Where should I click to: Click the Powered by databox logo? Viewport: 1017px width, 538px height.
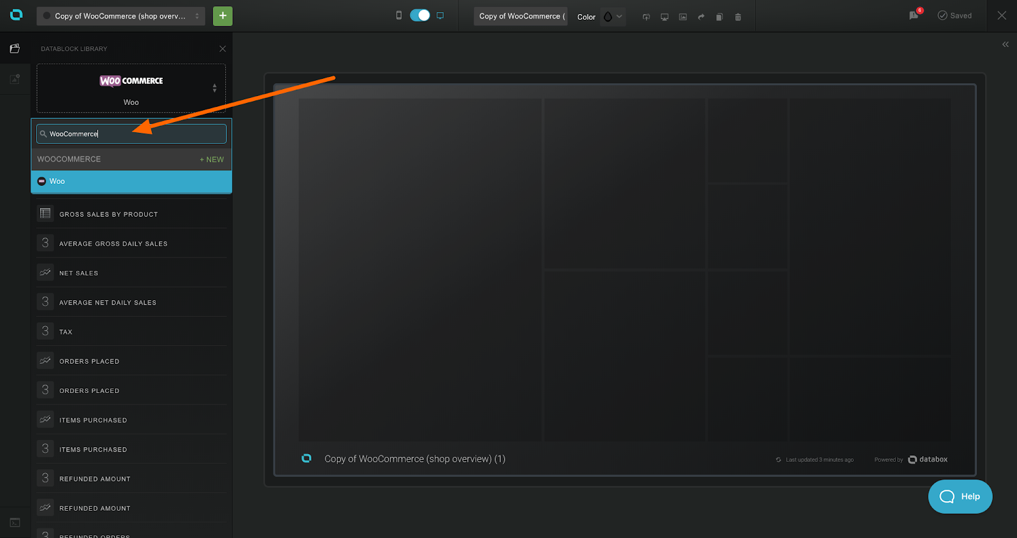click(928, 459)
